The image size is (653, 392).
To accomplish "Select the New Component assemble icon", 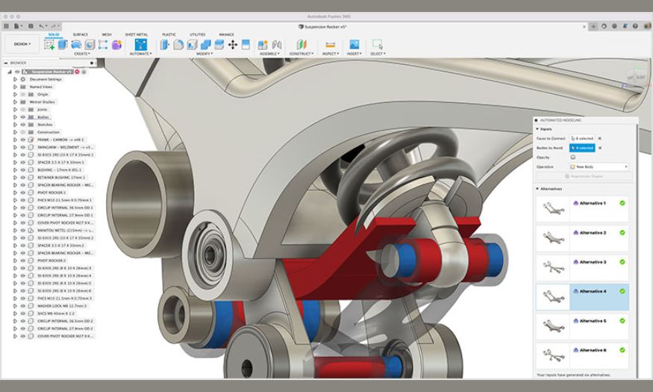I will pos(263,45).
